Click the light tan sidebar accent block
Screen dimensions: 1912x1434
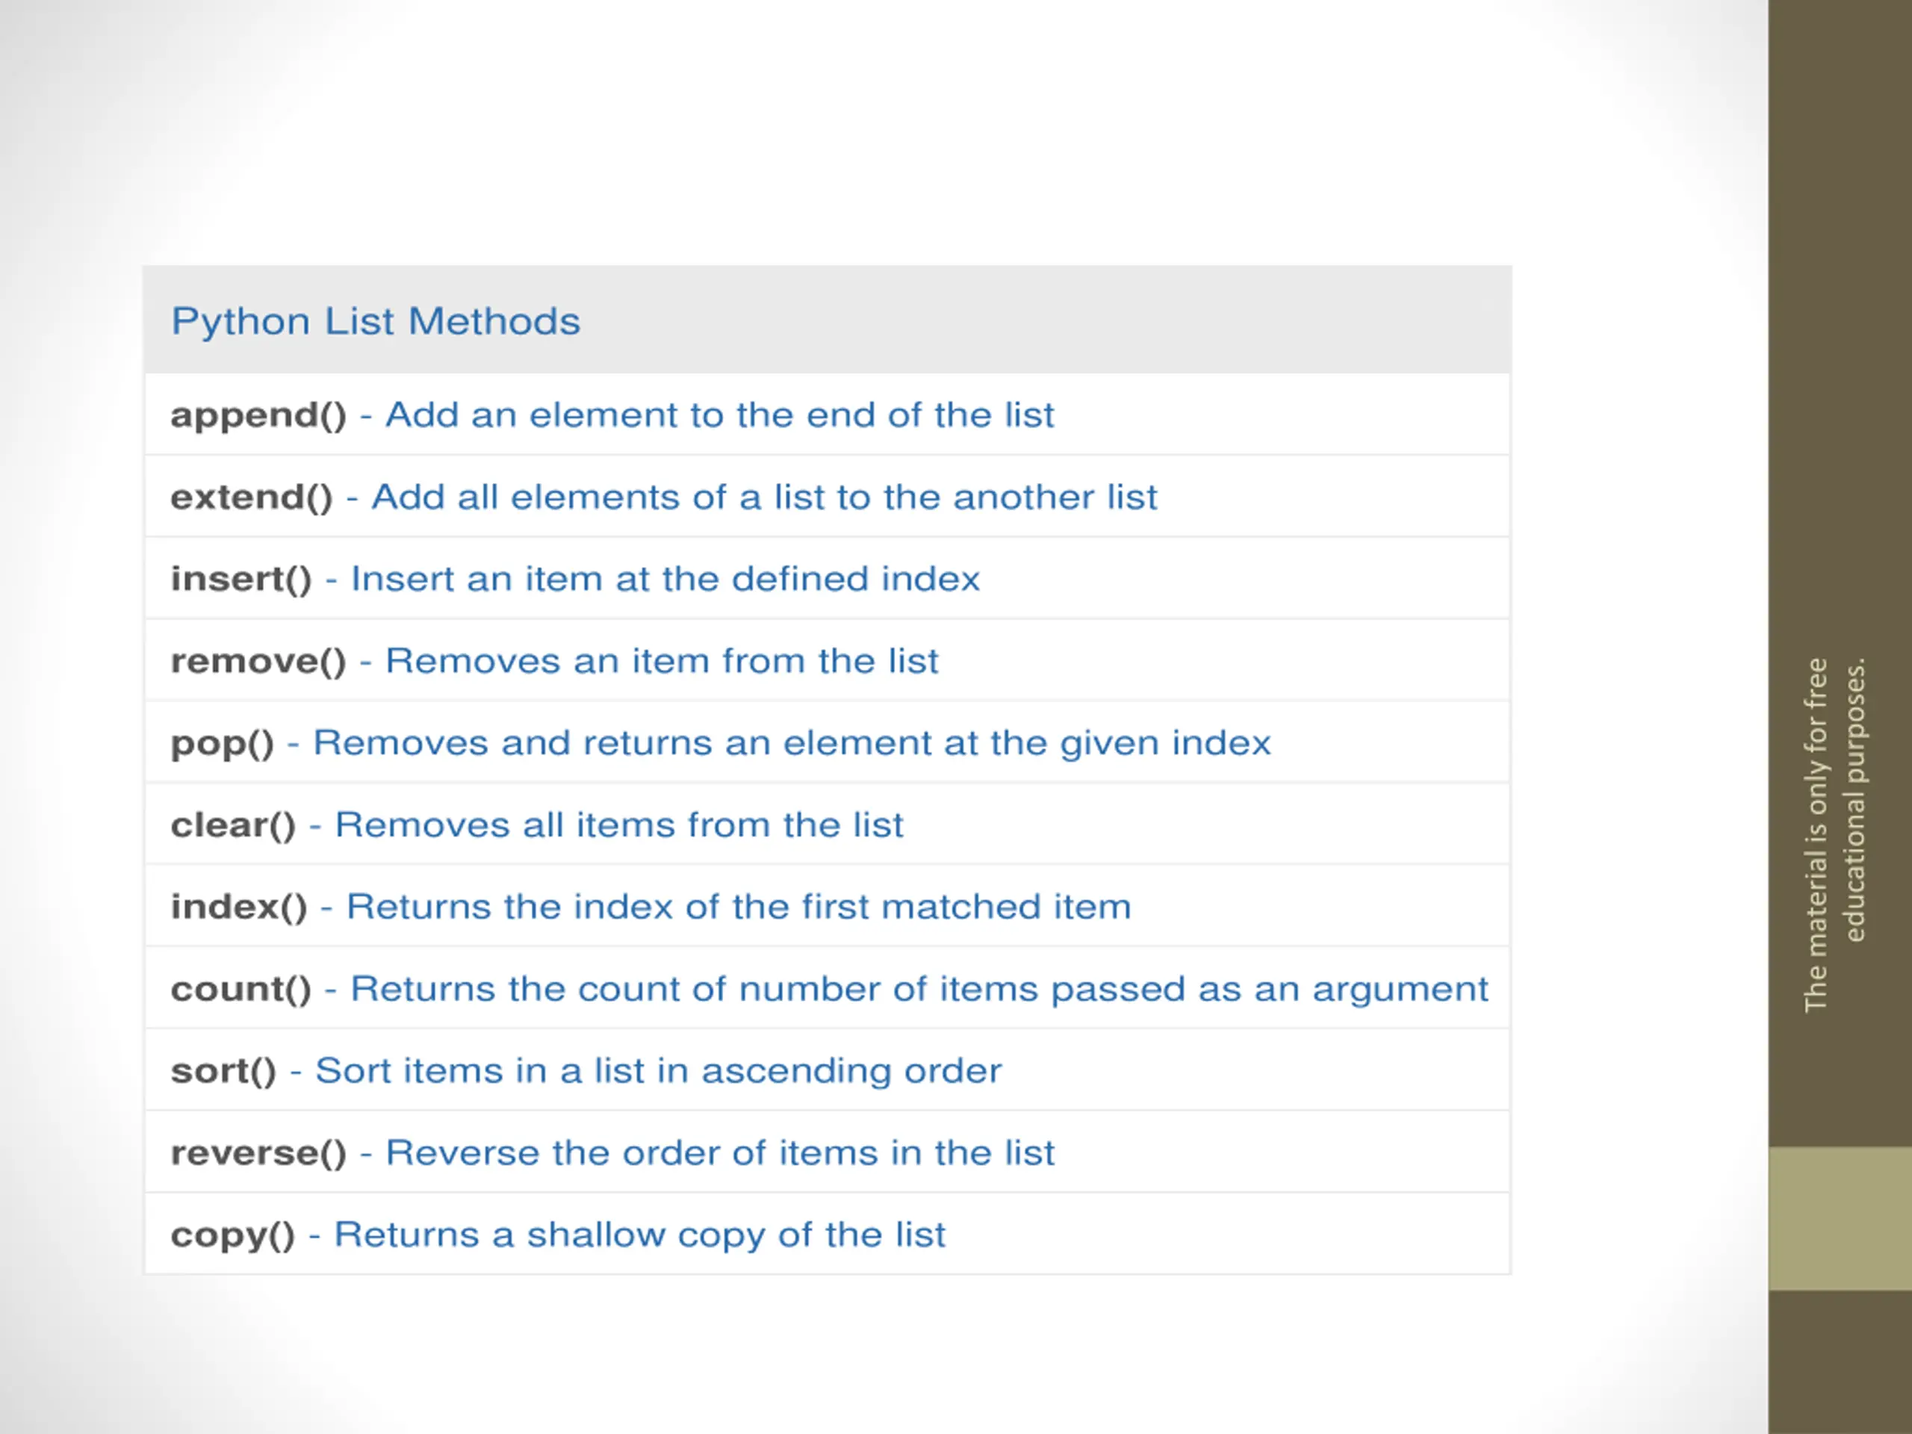point(1840,1219)
